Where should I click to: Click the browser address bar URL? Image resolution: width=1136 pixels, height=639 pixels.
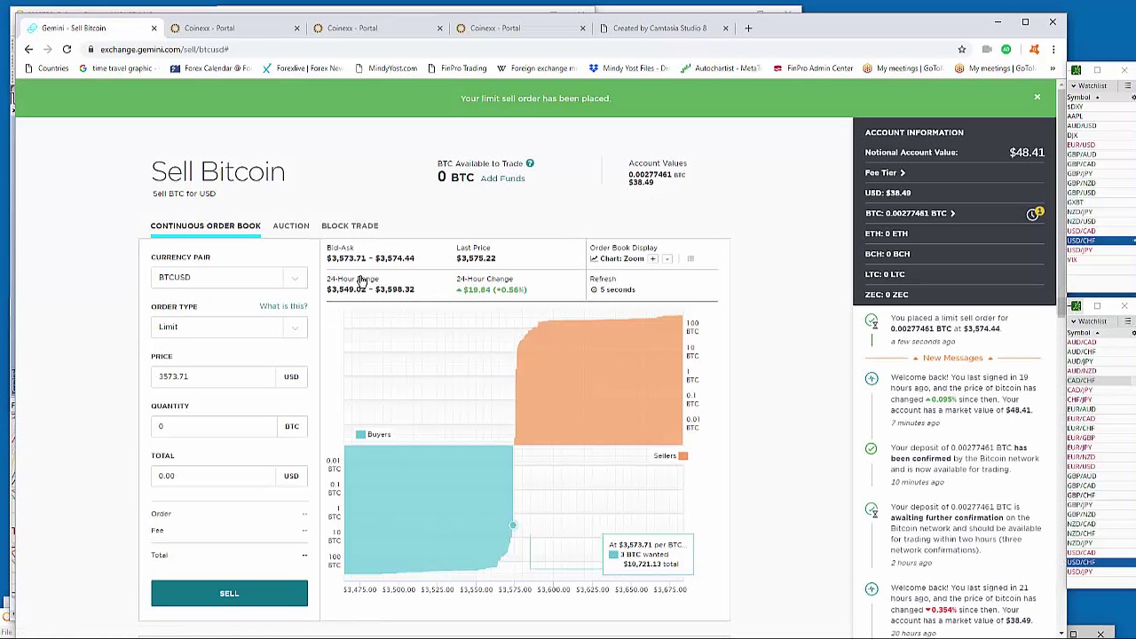(x=164, y=50)
